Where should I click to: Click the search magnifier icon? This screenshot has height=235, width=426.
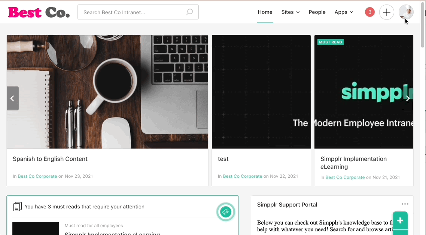[189, 12]
